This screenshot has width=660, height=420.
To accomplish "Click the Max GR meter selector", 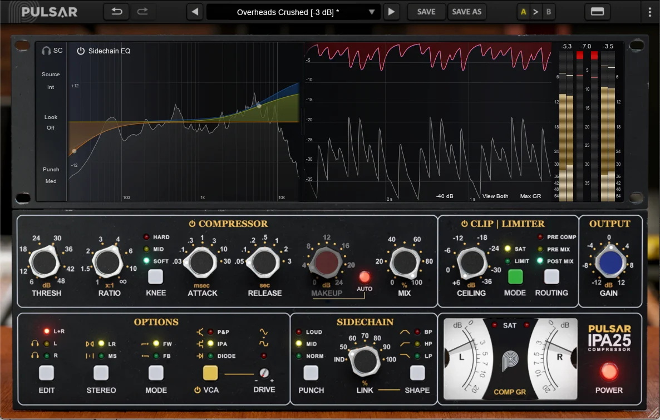I will point(531,196).
